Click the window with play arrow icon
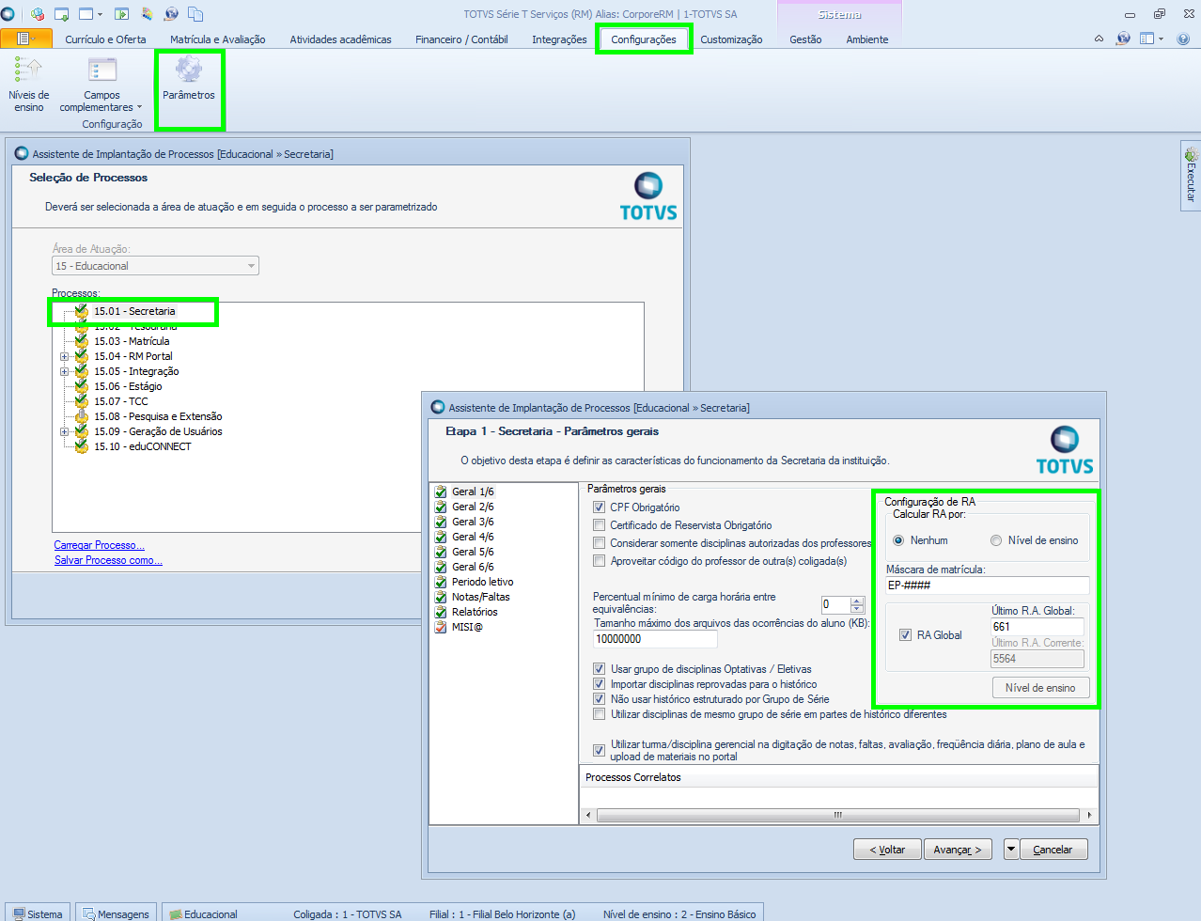Image resolution: width=1201 pixels, height=921 pixels. click(121, 14)
